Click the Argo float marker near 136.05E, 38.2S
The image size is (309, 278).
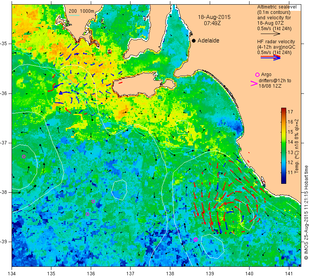point(93,202)
